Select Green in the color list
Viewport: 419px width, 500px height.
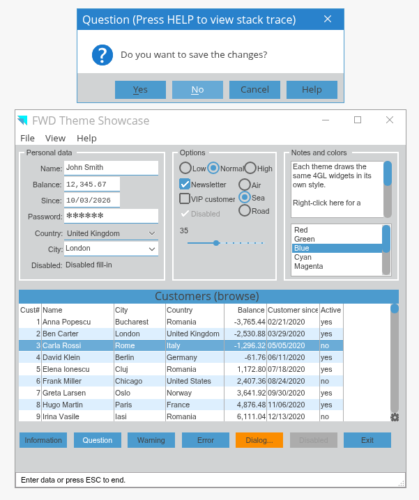click(x=337, y=239)
